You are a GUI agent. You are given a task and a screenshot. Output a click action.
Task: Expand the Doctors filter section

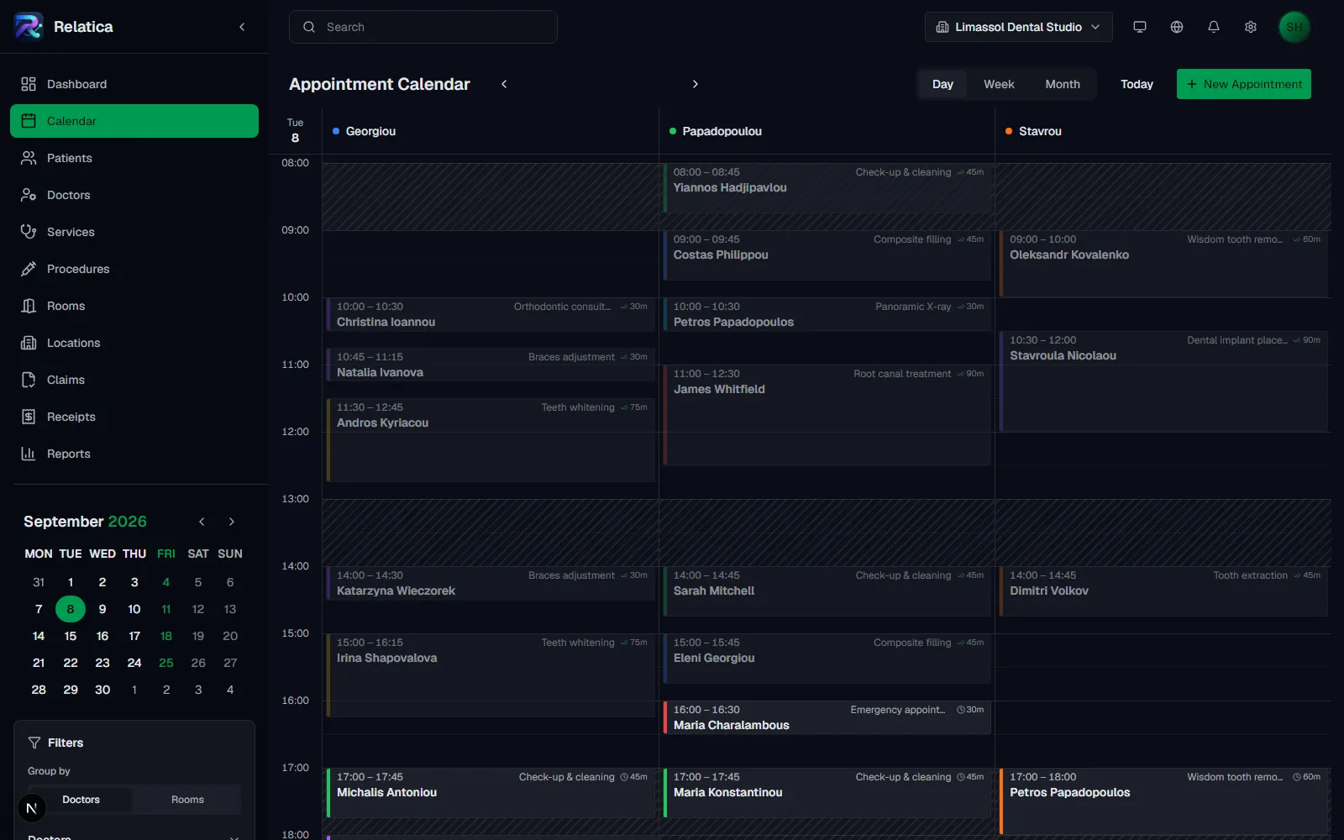tap(134, 837)
